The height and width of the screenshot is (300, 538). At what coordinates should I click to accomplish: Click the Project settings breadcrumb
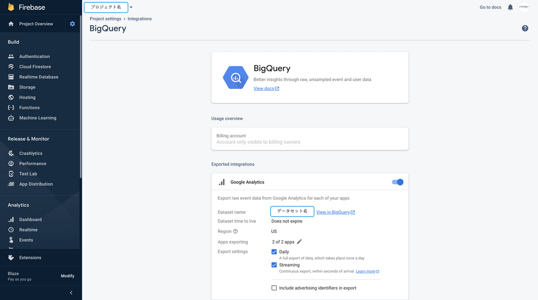pos(105,19)
